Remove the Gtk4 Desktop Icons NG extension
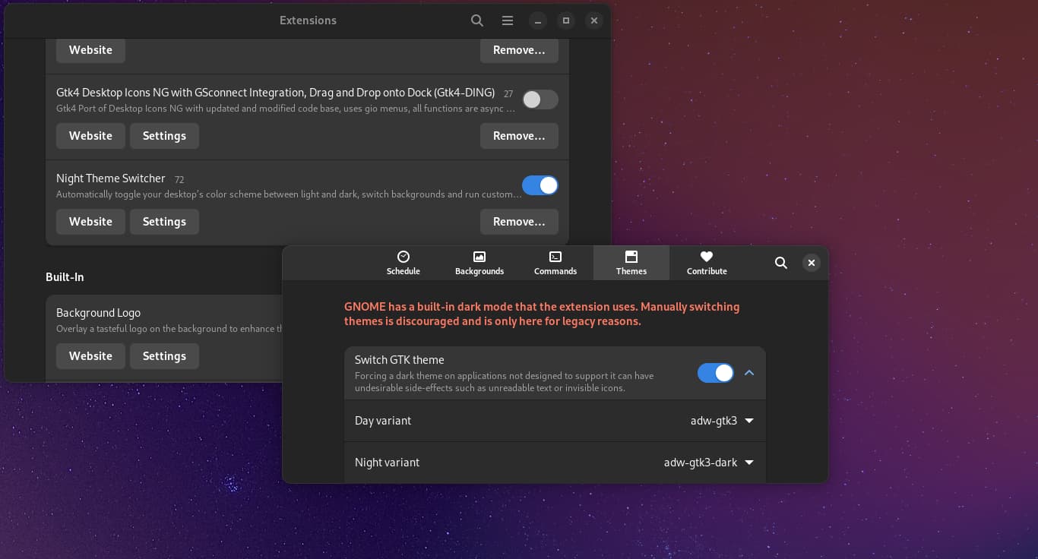Screen dimensions: 1038x559 pos(519,136)
